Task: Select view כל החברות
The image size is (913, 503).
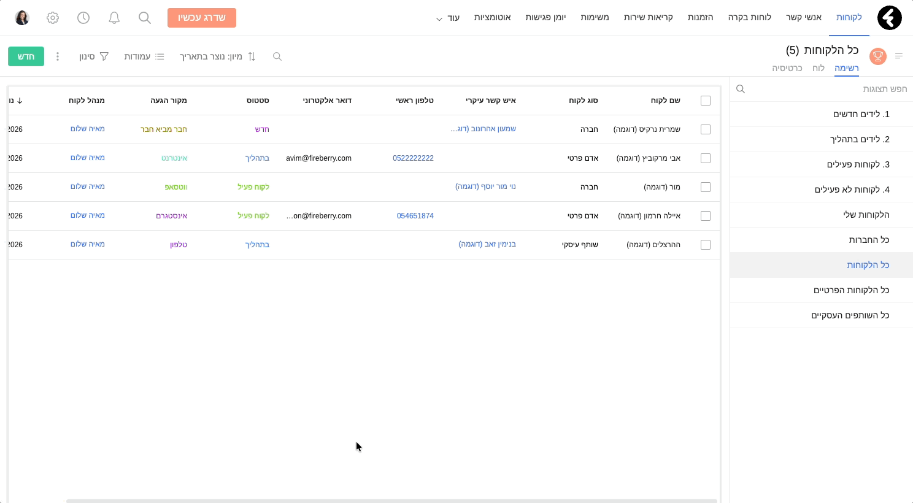Action: [x=822, y=240]
